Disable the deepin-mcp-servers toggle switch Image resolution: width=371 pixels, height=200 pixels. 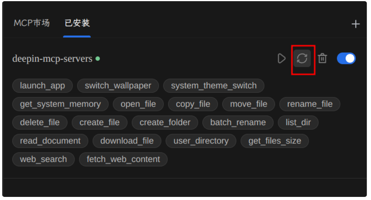click(x=346, y=59)
